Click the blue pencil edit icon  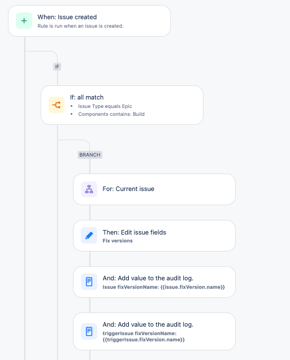(89, 236)
